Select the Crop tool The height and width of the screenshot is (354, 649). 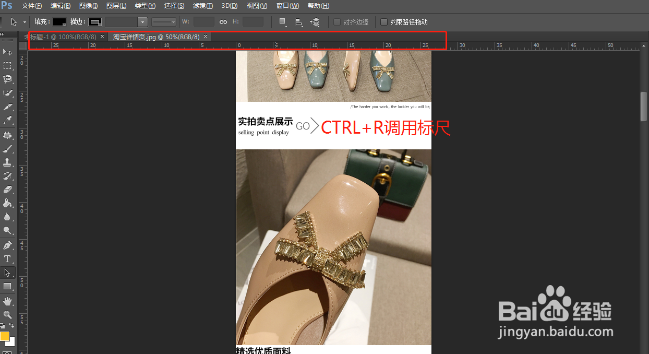[x=7, y=107]
